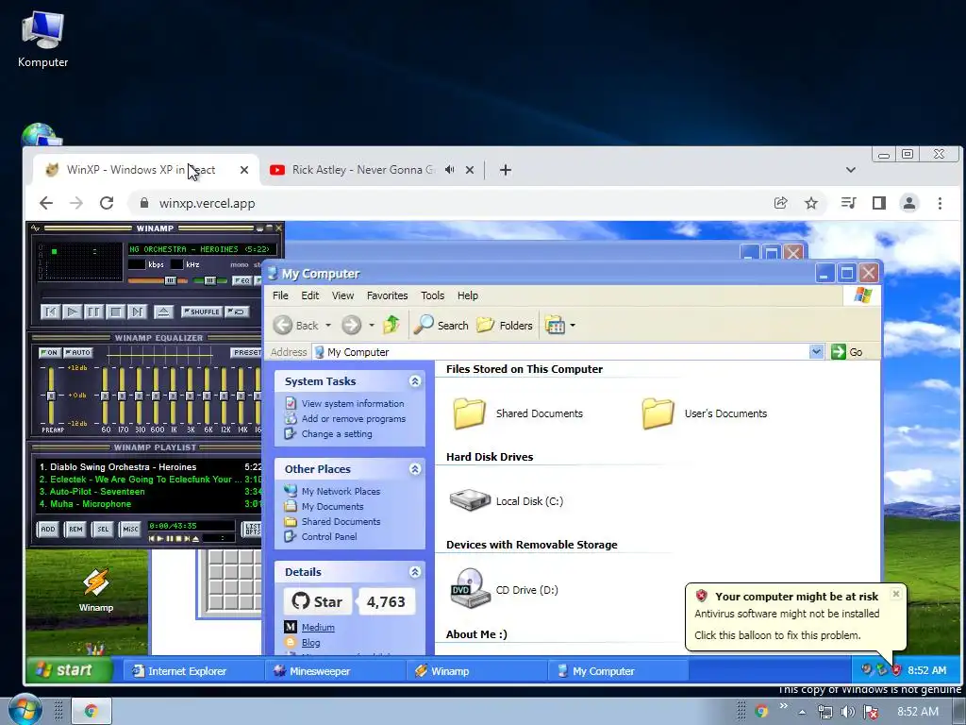Select Local Disk (C:) drive icon
966x725 pixels.
[x=470, y=500]
